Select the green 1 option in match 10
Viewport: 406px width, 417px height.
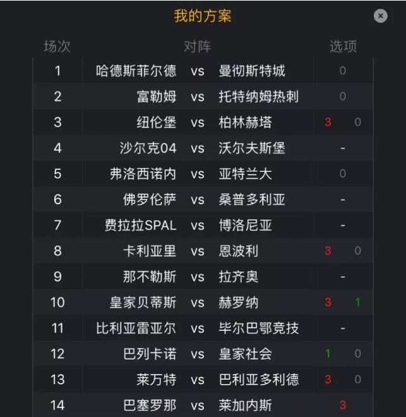(x=357, y=302)
